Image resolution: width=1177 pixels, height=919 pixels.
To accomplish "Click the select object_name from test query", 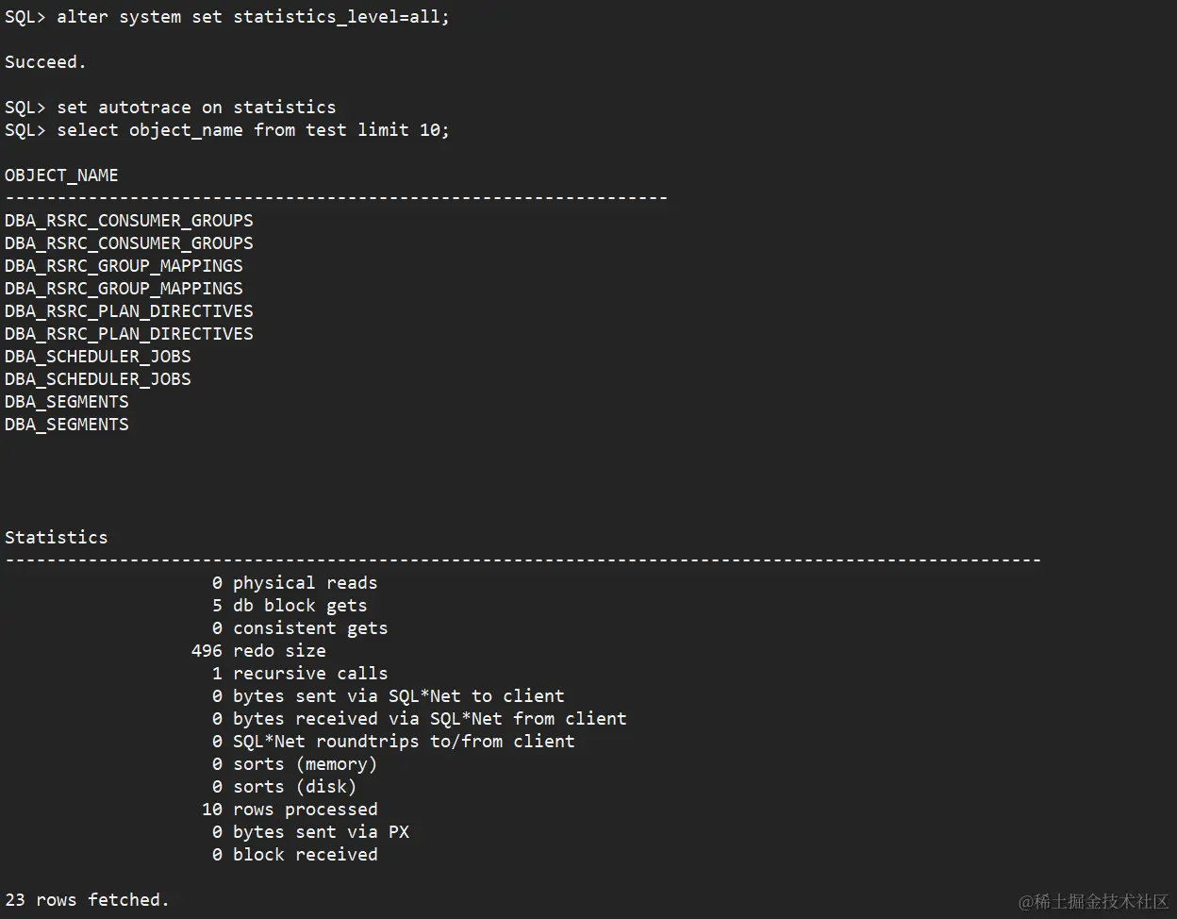I will coord(253,130).
